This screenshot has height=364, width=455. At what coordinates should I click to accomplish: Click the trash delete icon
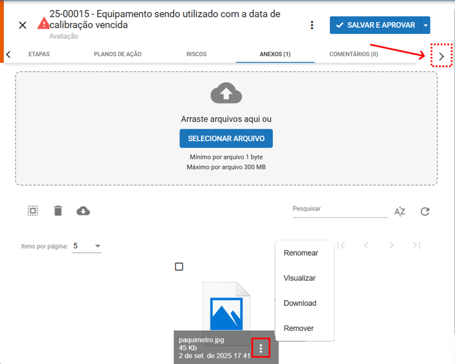click(58, 211)
